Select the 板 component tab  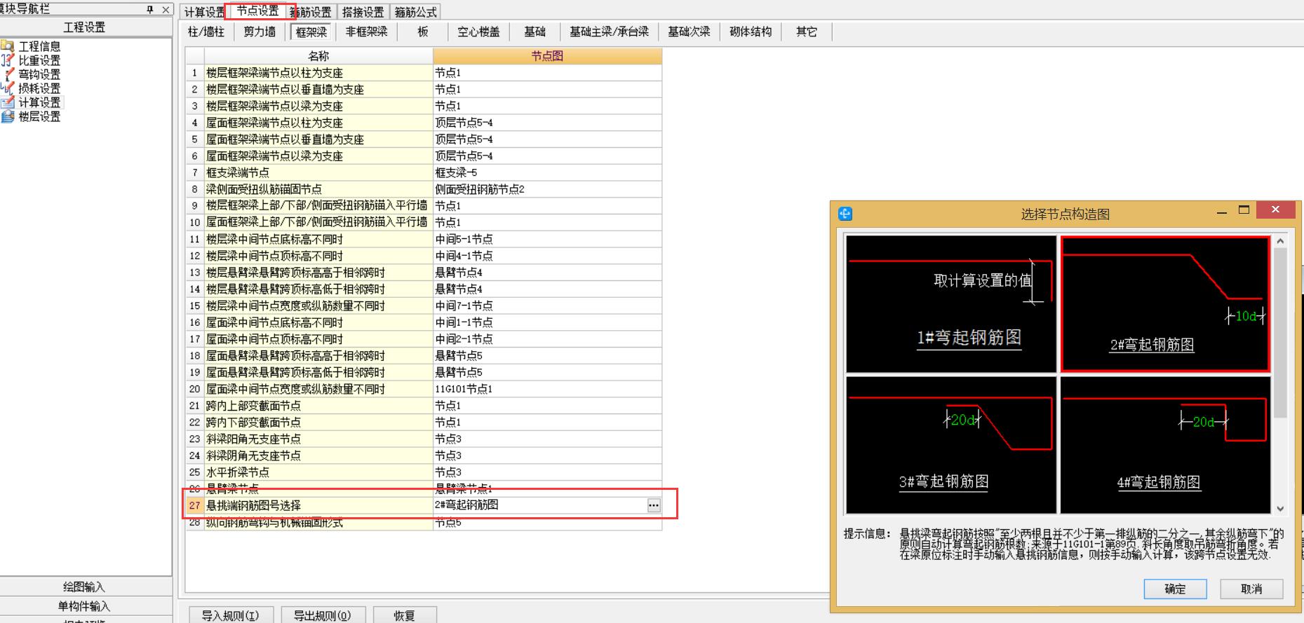click(422, 32)
